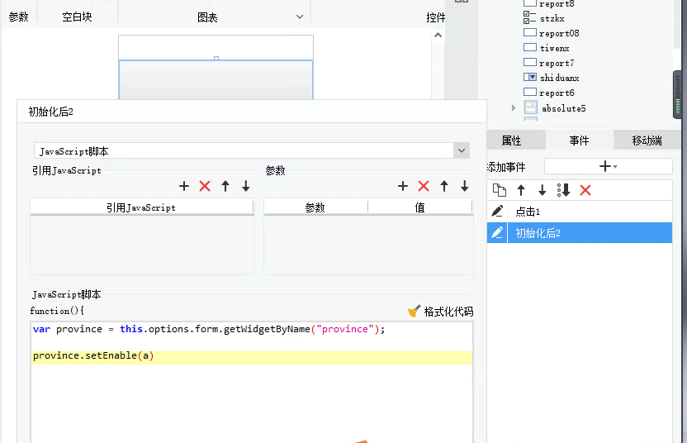
Task: Collapse the design canvas scroll-up arrow
Action: tap(438, 35)
